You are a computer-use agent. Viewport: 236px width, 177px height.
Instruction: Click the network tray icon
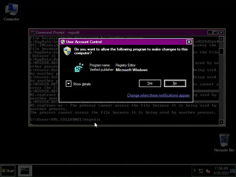(201, 171)
